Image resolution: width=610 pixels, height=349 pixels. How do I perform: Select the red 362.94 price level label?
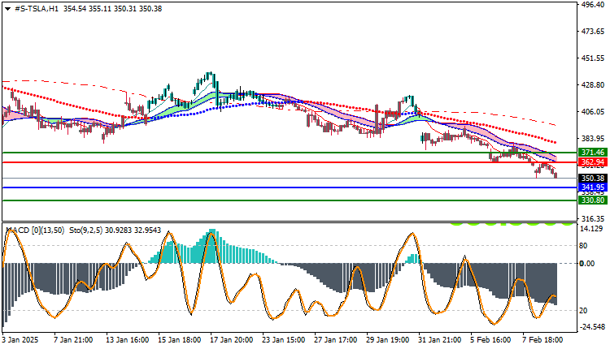tap(592, 162)
